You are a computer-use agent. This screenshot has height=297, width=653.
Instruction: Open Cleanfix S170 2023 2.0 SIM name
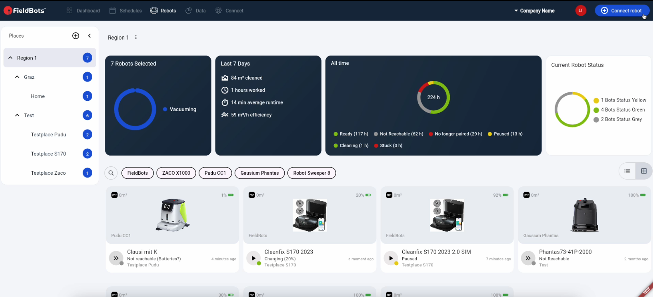436,252
